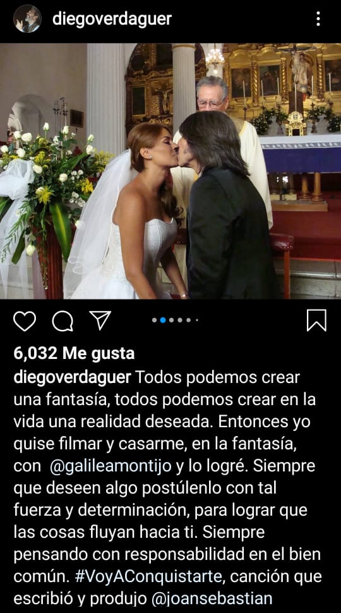Open three-dot post options menu

point(318,18)
